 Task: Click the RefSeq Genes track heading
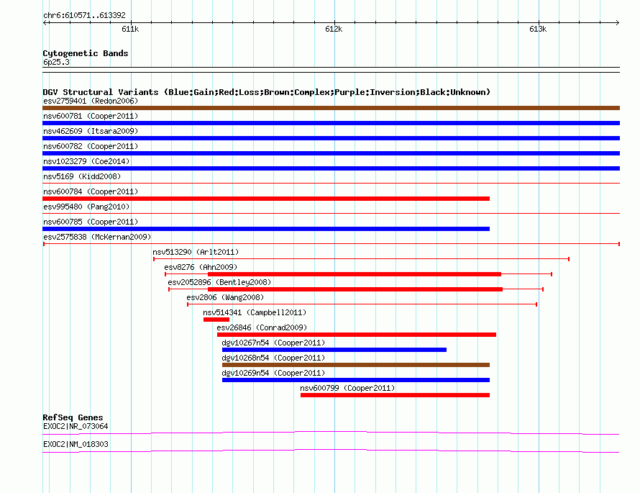73,417
